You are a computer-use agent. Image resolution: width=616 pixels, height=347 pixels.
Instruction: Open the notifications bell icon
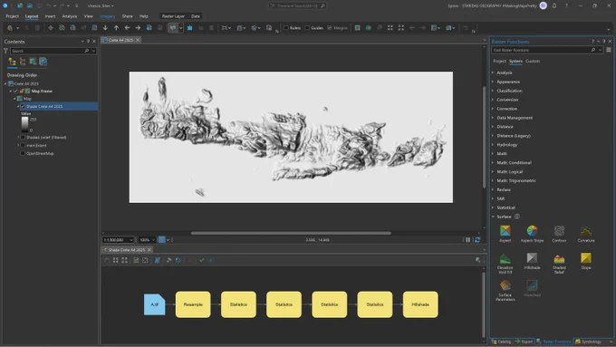click(553, 6)
